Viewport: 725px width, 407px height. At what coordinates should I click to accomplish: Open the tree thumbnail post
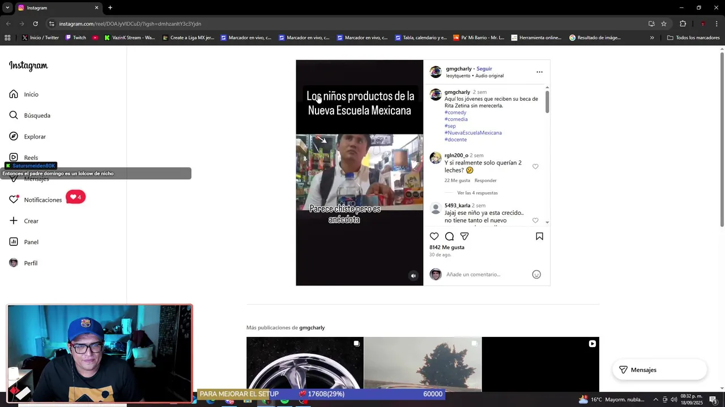point(423,364)
